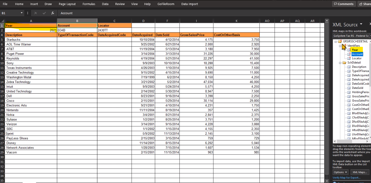The width and height of the screenshot is (371, 183).
Task: Click the cell containing 2430TT
Action: pos(114,30)
